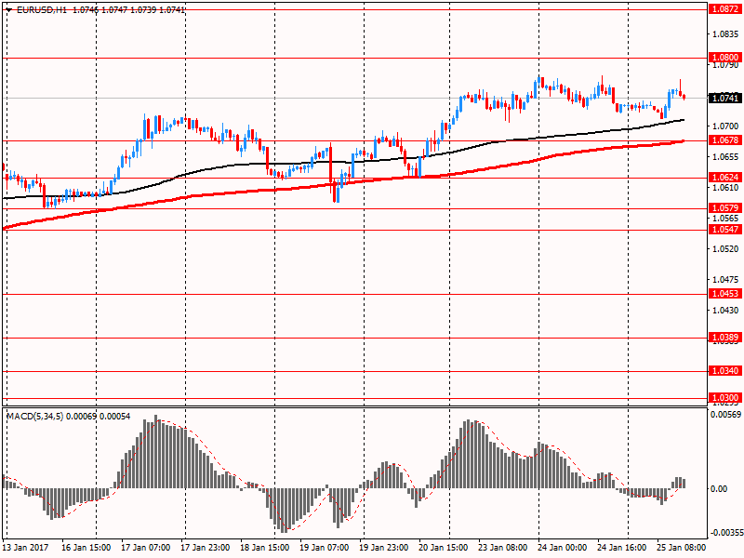Select the 1.0872 red price level label
Screen dimensions: 744x558
(724, 8)
